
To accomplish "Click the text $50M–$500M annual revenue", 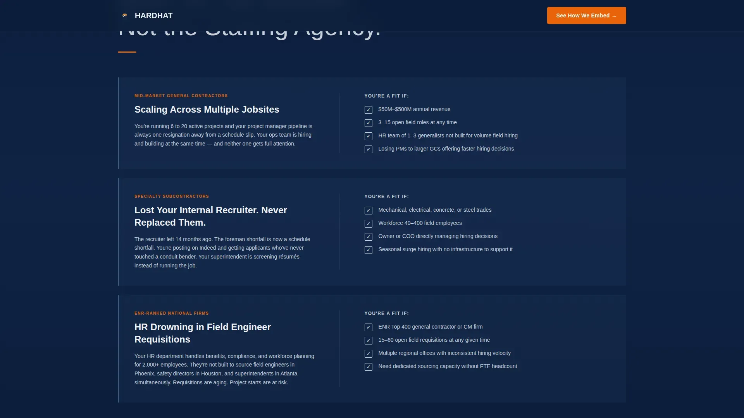I will (414, 109).
